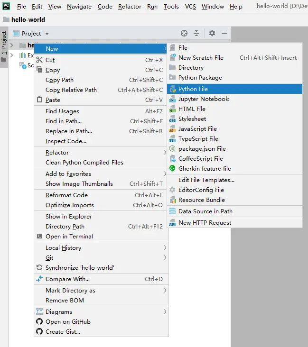
Task: Select the New context menu entry
Action: point(101,48)
